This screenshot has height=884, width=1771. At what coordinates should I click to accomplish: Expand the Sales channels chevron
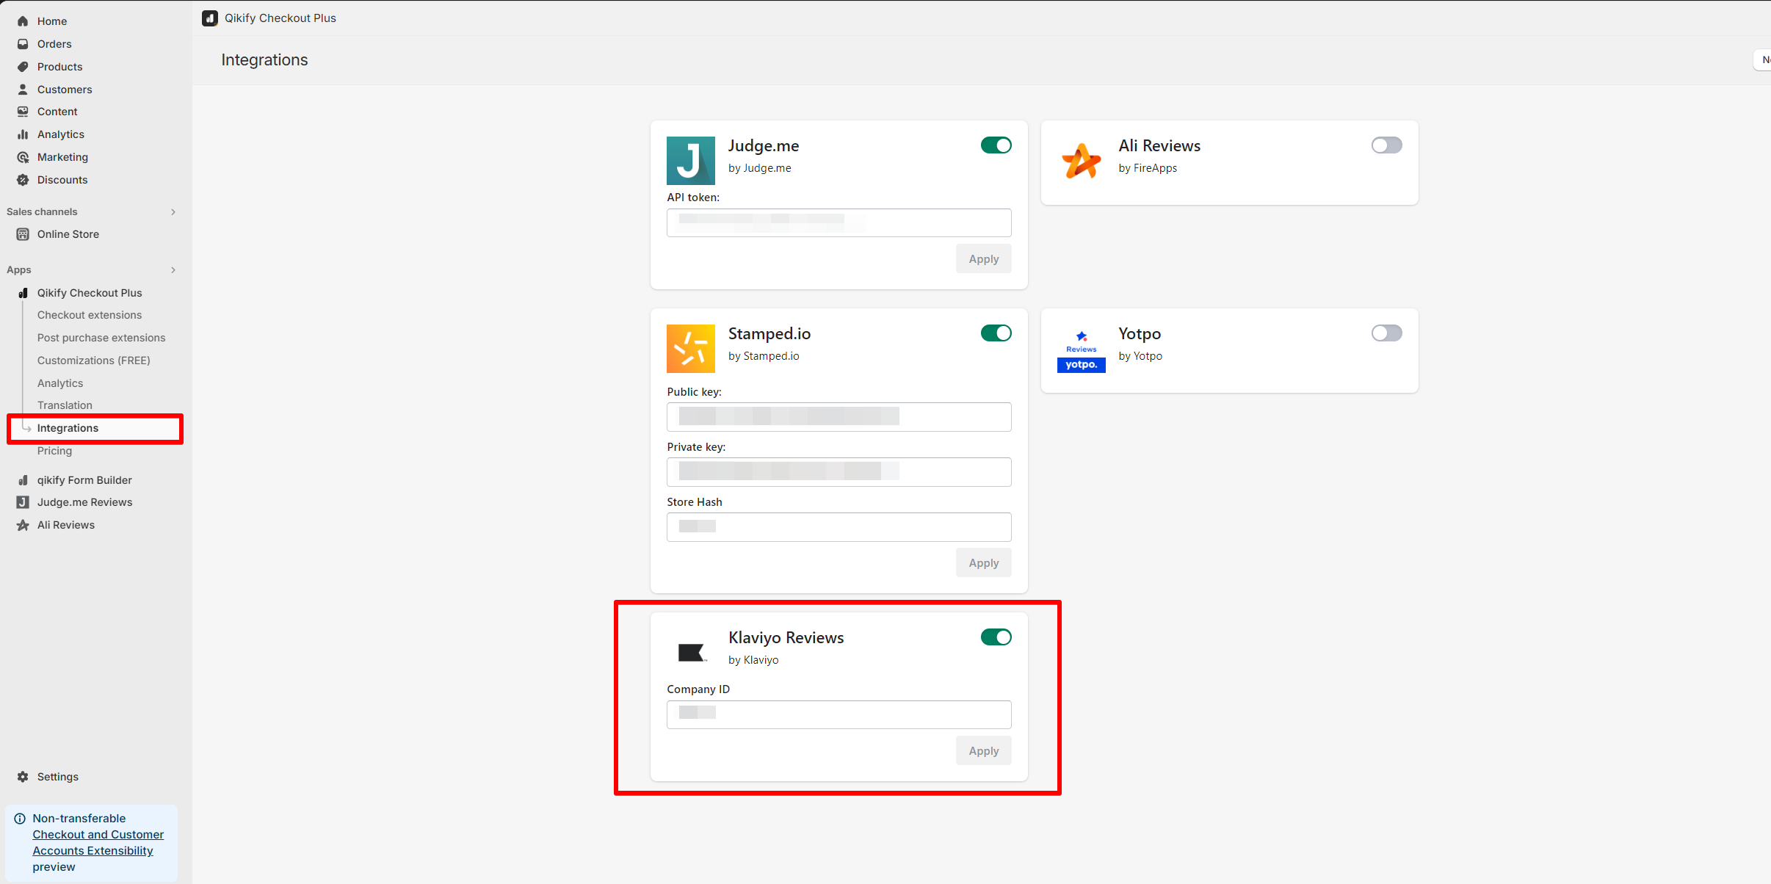click(173, 212)
